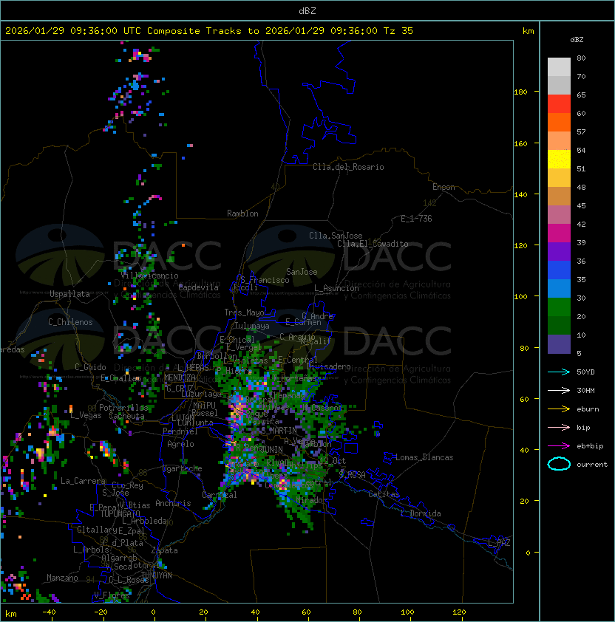The image size is (615, 622).
Task: Click the 'TUNUYAN' map label
Action: (157, 575)
